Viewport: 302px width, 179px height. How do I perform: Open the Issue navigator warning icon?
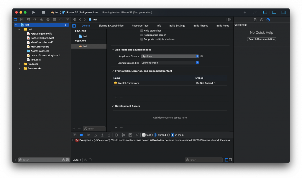(41, 19)
